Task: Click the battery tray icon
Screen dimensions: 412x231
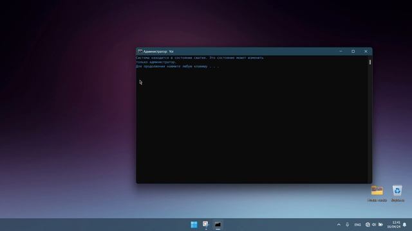Action: pyautogui.click(x=380, y=225)
